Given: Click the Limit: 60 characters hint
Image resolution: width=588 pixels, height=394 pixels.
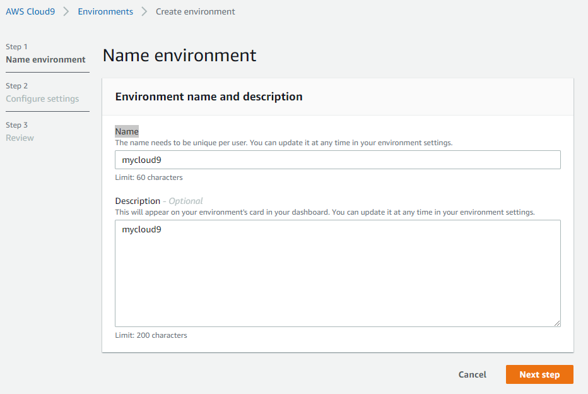Looking at the screenshot, I should (149, 177).
